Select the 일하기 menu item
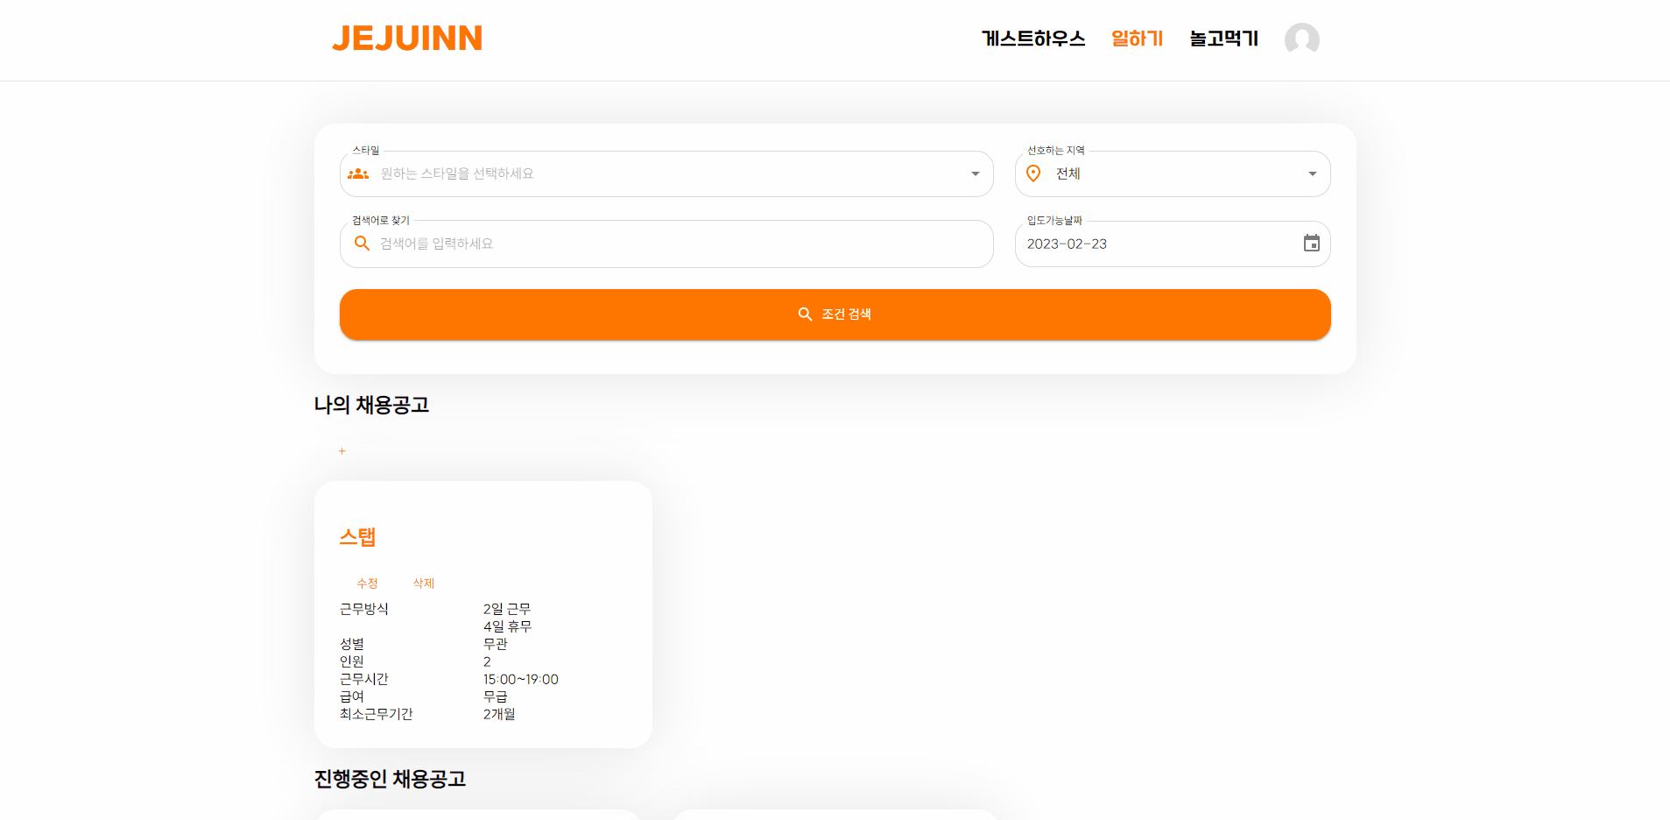 (1137, 39)
